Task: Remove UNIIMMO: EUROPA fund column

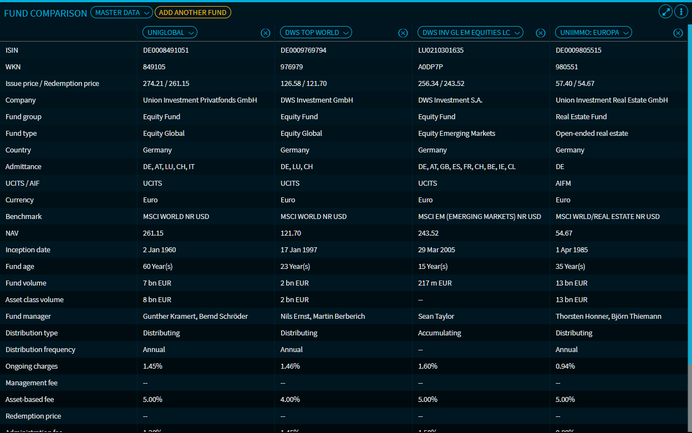Action: pos(678,33)
